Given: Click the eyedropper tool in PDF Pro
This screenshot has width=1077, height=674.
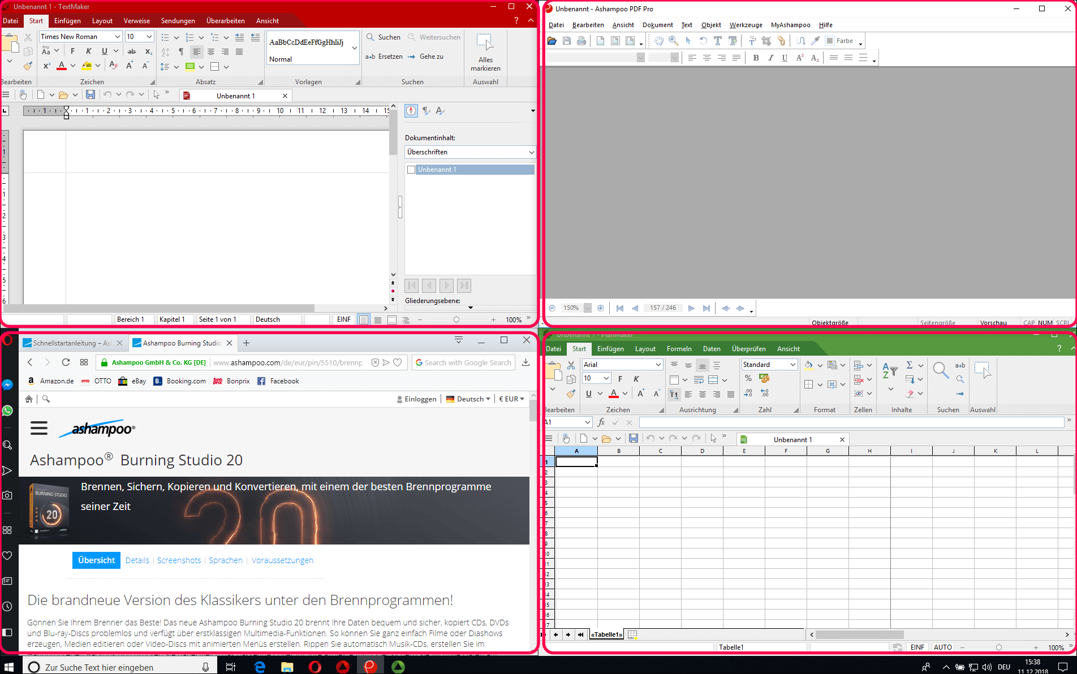Looking at the screenshot, I should click(x=815, y=41).
